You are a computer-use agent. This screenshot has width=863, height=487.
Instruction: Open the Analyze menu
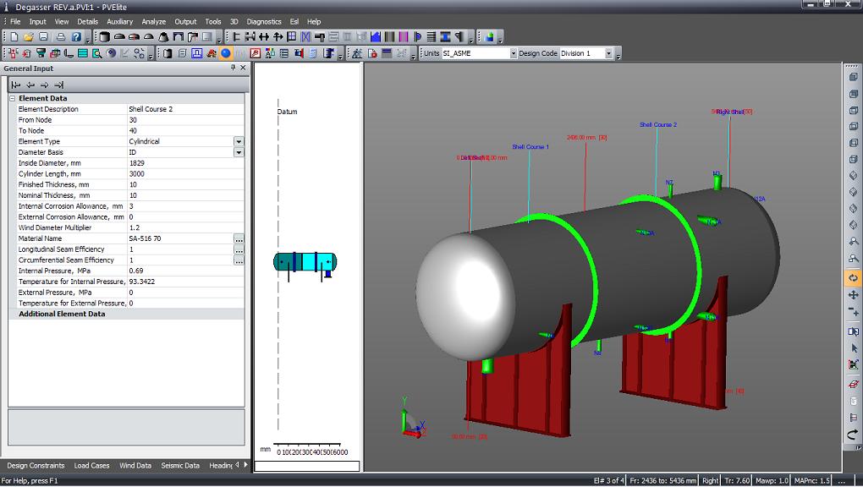pos(154,21)
